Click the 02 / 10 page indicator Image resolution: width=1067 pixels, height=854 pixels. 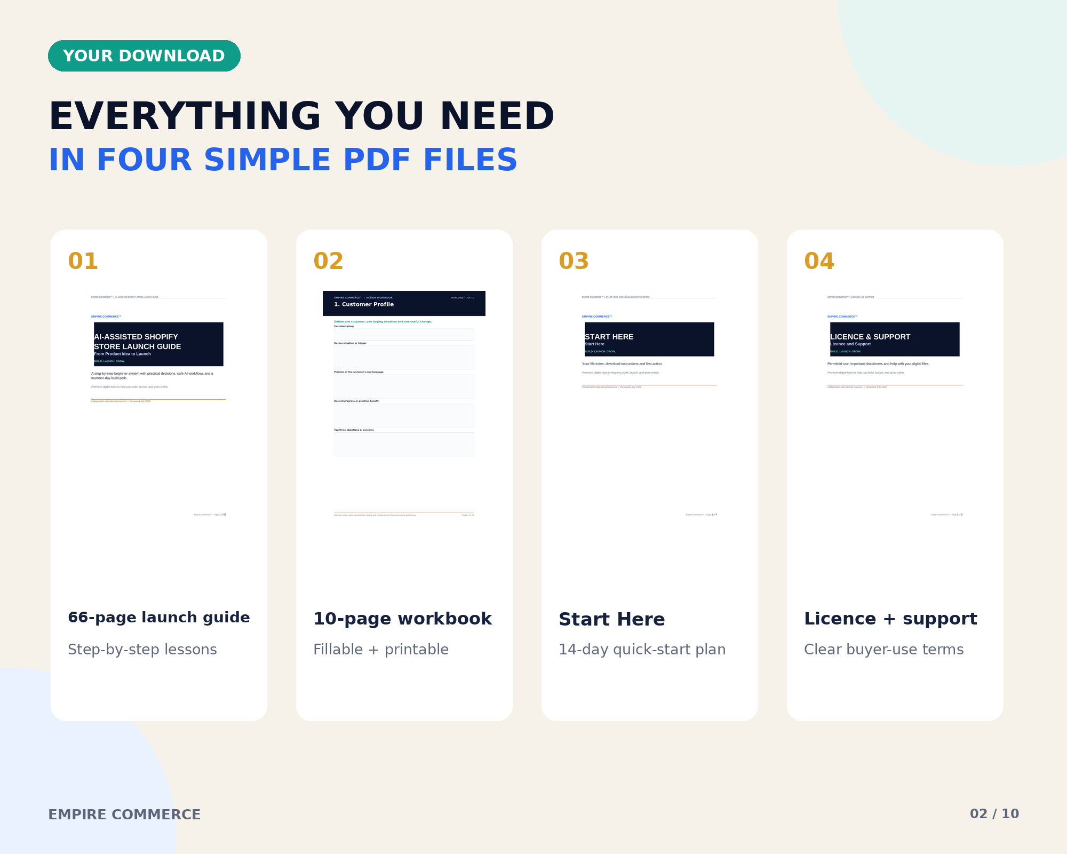[994, 814]
